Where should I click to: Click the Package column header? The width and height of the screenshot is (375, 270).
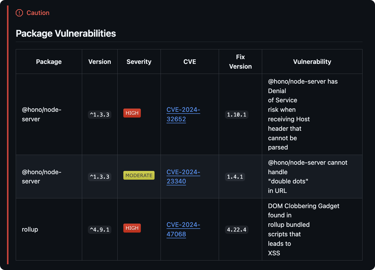pyautogui.click(x=49, y=62)
